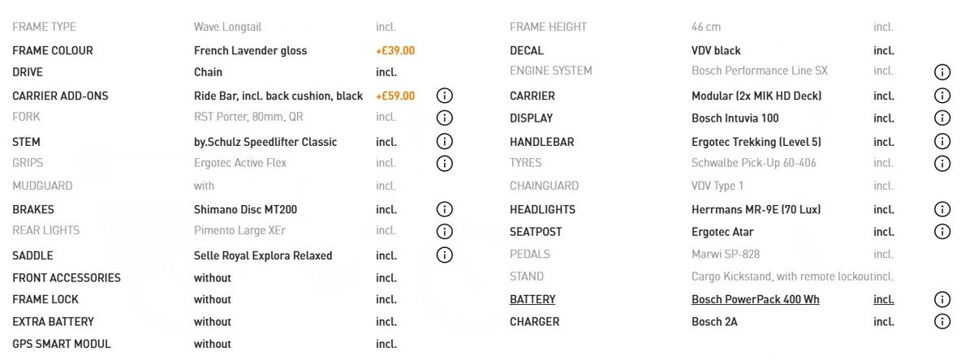974x364 pixels.
Task: Select the FRAME COLOUR row label
Action: click(x=53, y=50)
